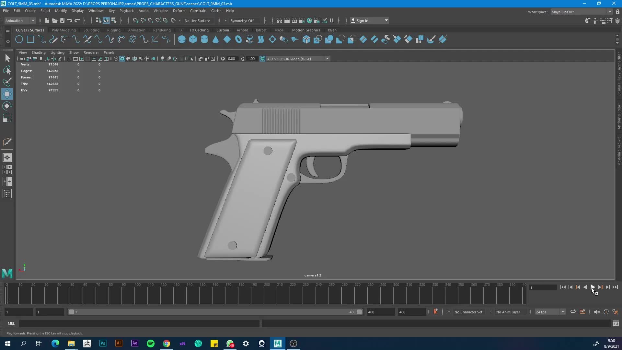The width and height of the screenshot is (622, 350).
Task: Open the Windows menu
Action: point(96,11)
